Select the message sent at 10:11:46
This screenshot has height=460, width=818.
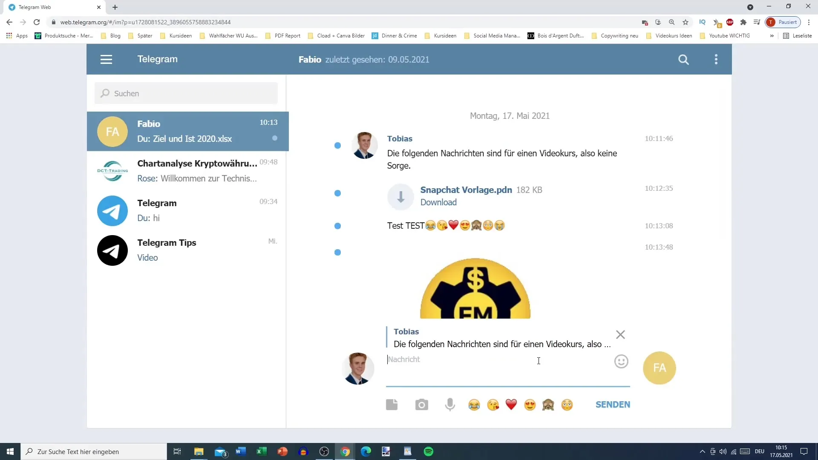[337, 146]
